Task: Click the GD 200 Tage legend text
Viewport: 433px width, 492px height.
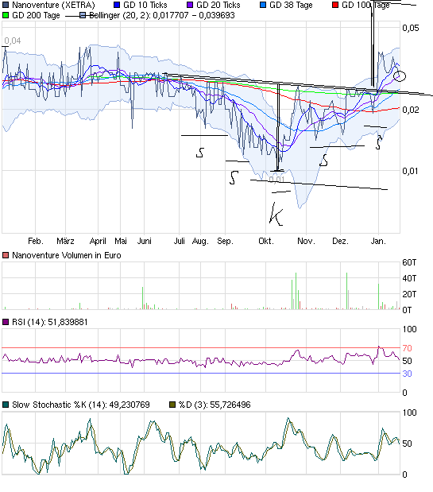Action: point(36,15)
